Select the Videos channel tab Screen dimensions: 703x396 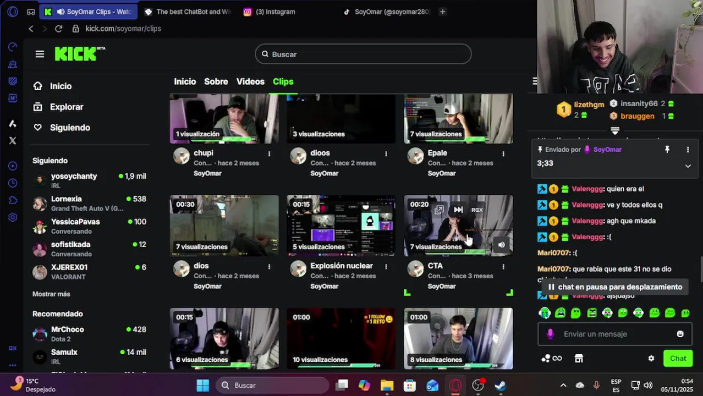coord(250,81)
